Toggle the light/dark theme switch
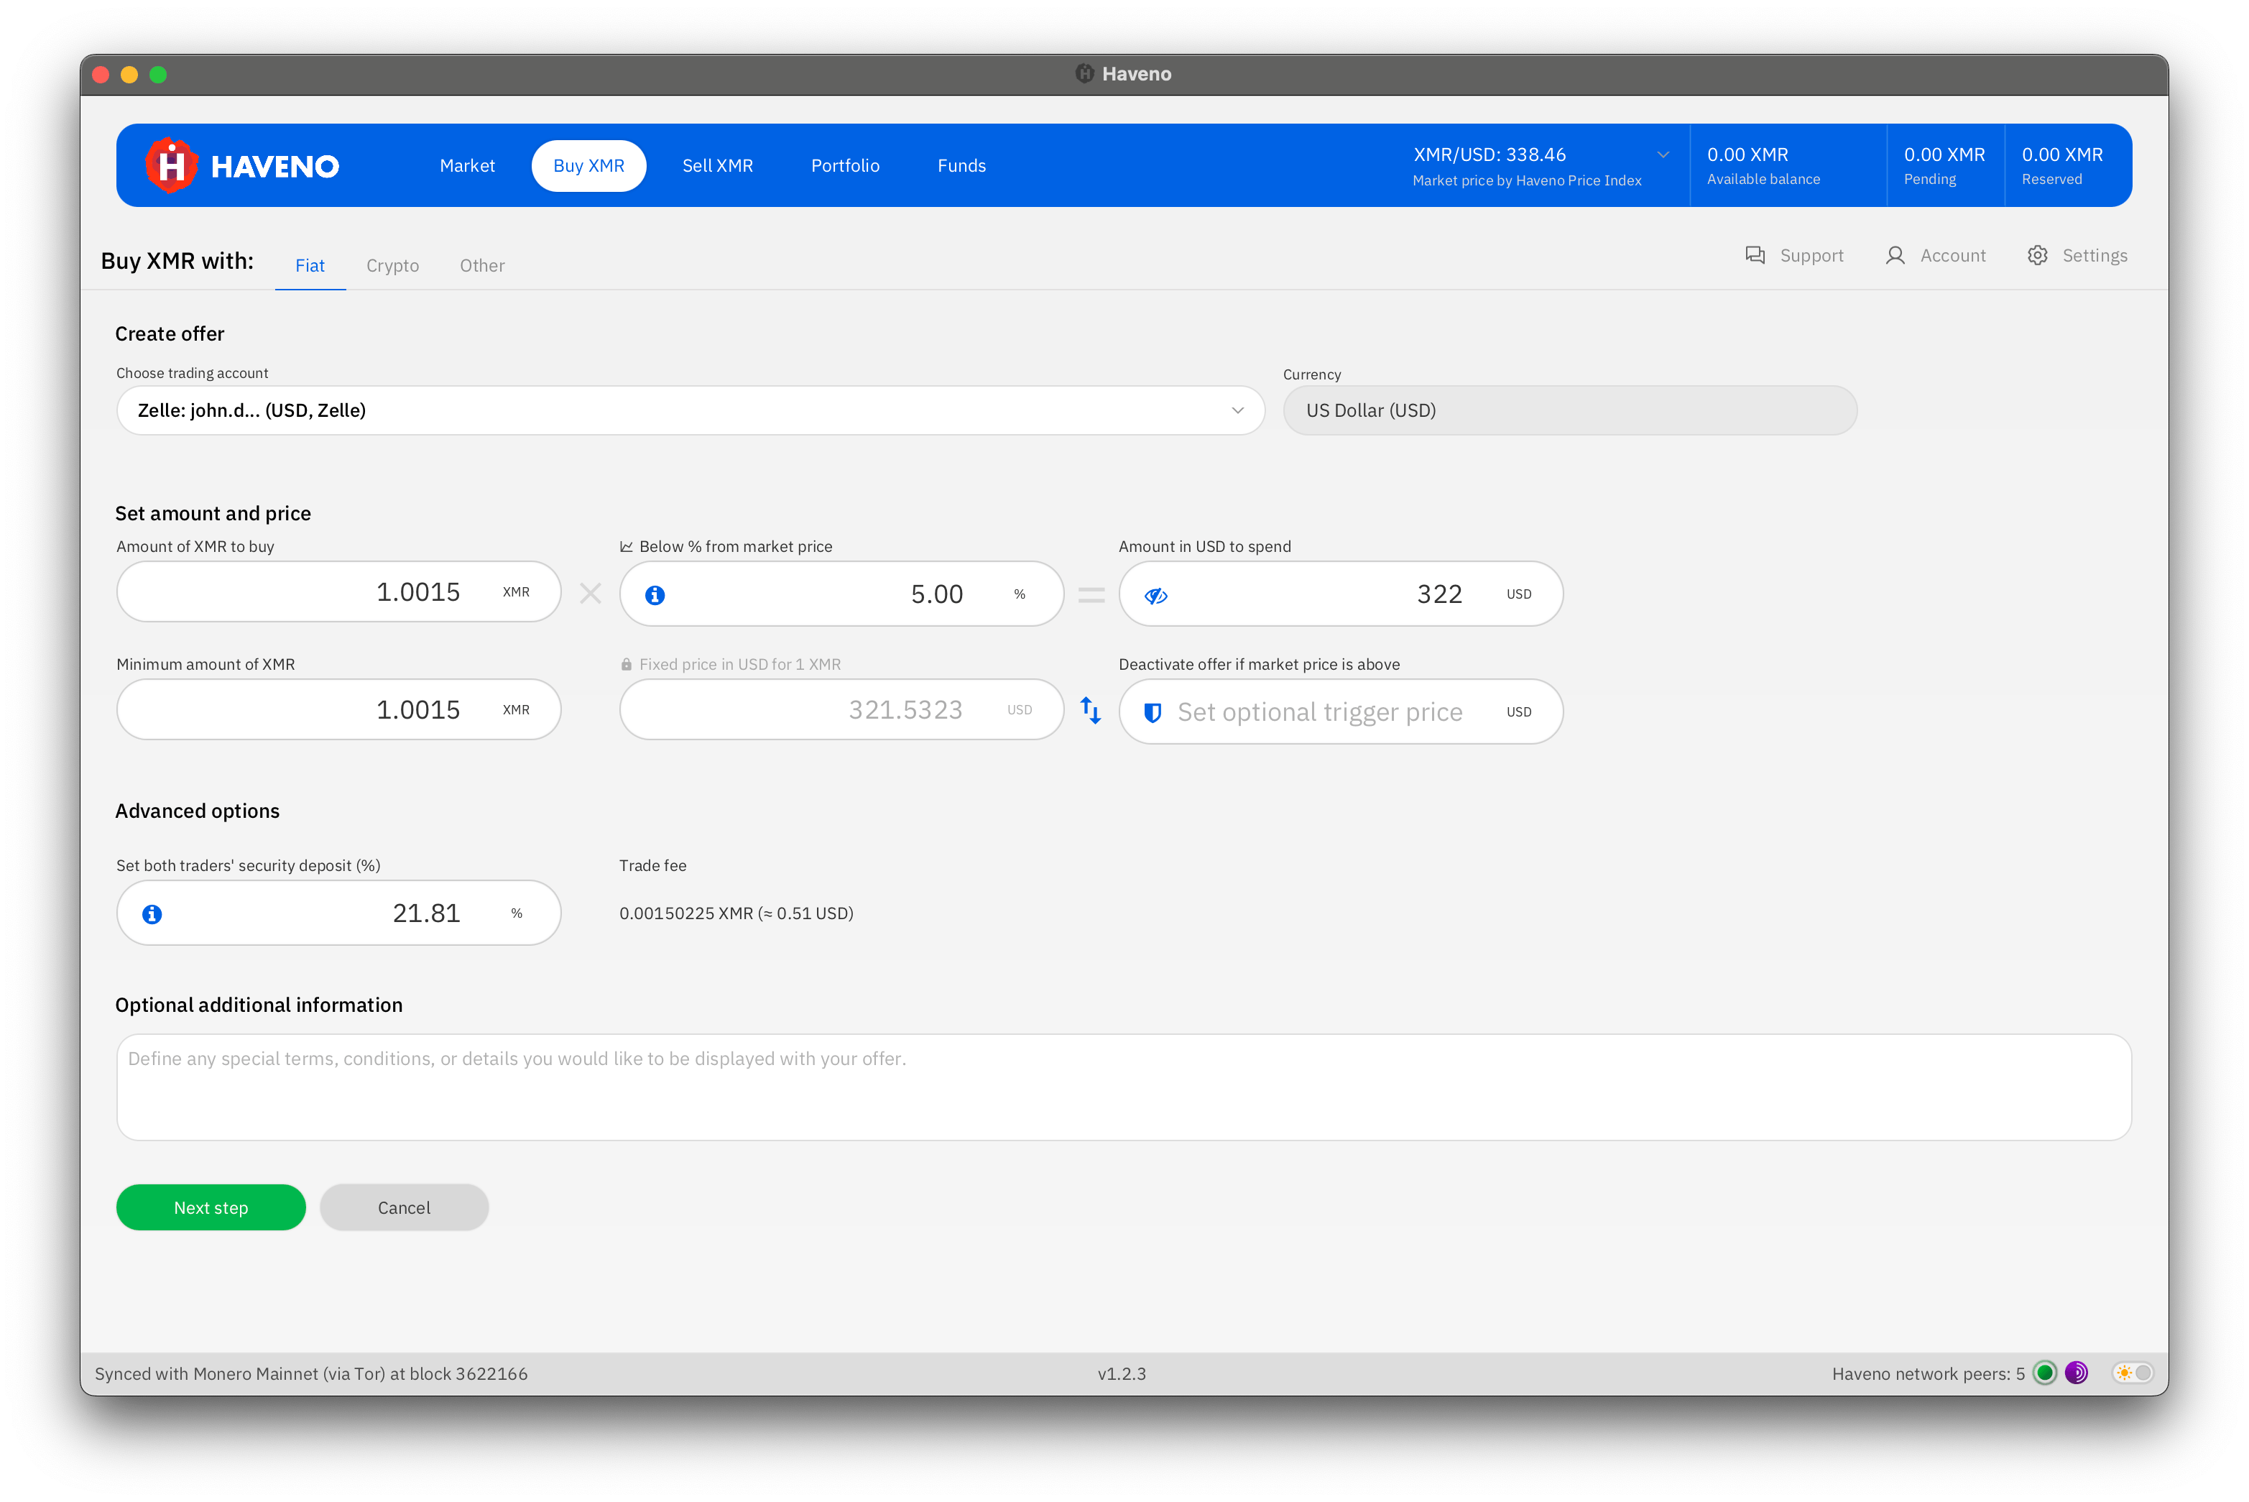 click(x=2133, y=1373)
